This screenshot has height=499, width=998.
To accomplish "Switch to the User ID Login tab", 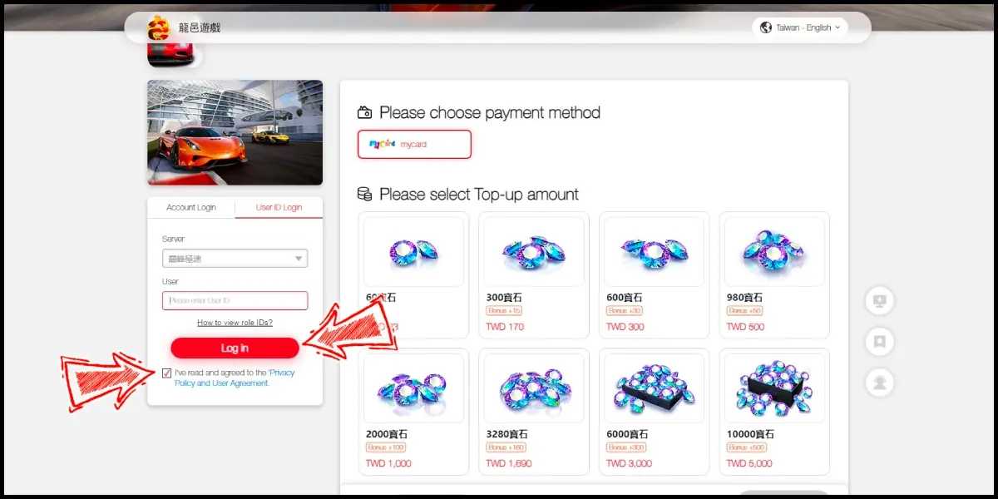I will (279, 207).
